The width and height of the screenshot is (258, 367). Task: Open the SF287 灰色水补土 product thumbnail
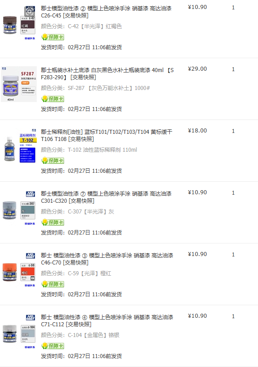coord(19,84)
